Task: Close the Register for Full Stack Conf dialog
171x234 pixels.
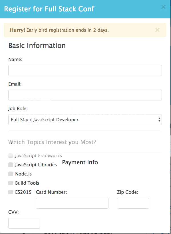Action: tap(163, 7)
